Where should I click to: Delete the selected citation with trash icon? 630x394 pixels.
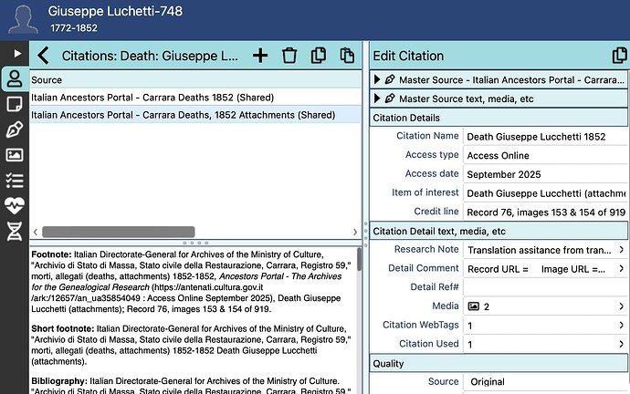289,56
